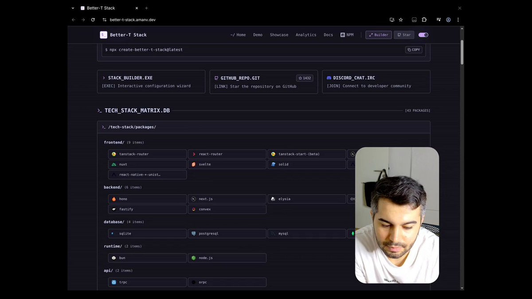The image size is (532, 299).
Task: Click the api/ section label
Action: (x=108, y=270)
